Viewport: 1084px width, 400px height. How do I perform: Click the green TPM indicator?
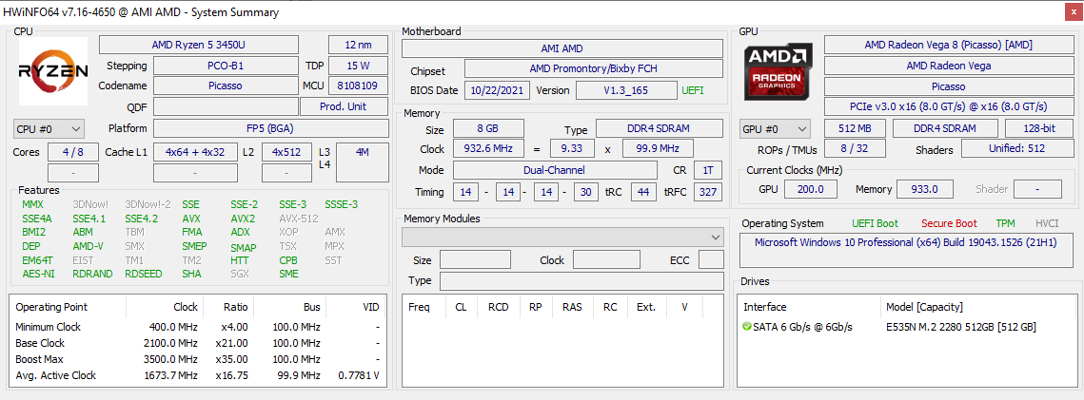tap(1005, 223)
